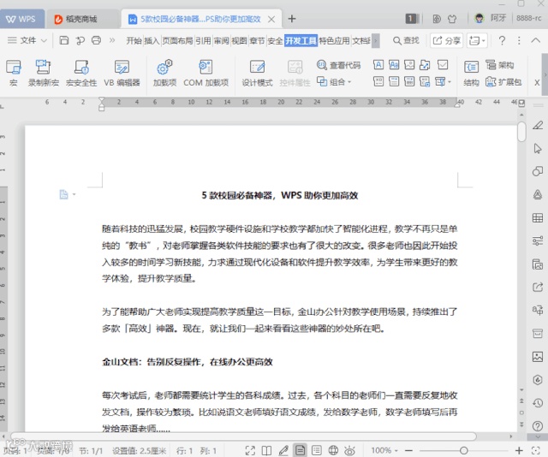Viewport: 548px width, 457px height.
Task: Open a new tab with the plus
Action: point(292,19)
